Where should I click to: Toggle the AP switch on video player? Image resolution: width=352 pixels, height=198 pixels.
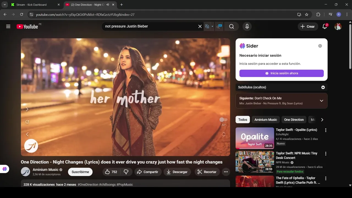pos(223,120)
